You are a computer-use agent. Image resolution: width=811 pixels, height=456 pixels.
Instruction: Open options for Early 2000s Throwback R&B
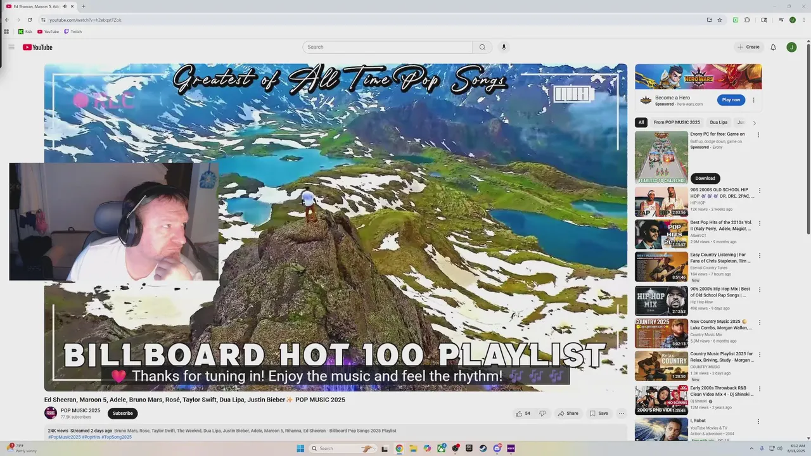(x=760, y=388)
